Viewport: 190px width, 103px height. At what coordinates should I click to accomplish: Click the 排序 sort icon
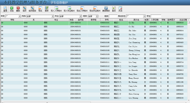47,9
